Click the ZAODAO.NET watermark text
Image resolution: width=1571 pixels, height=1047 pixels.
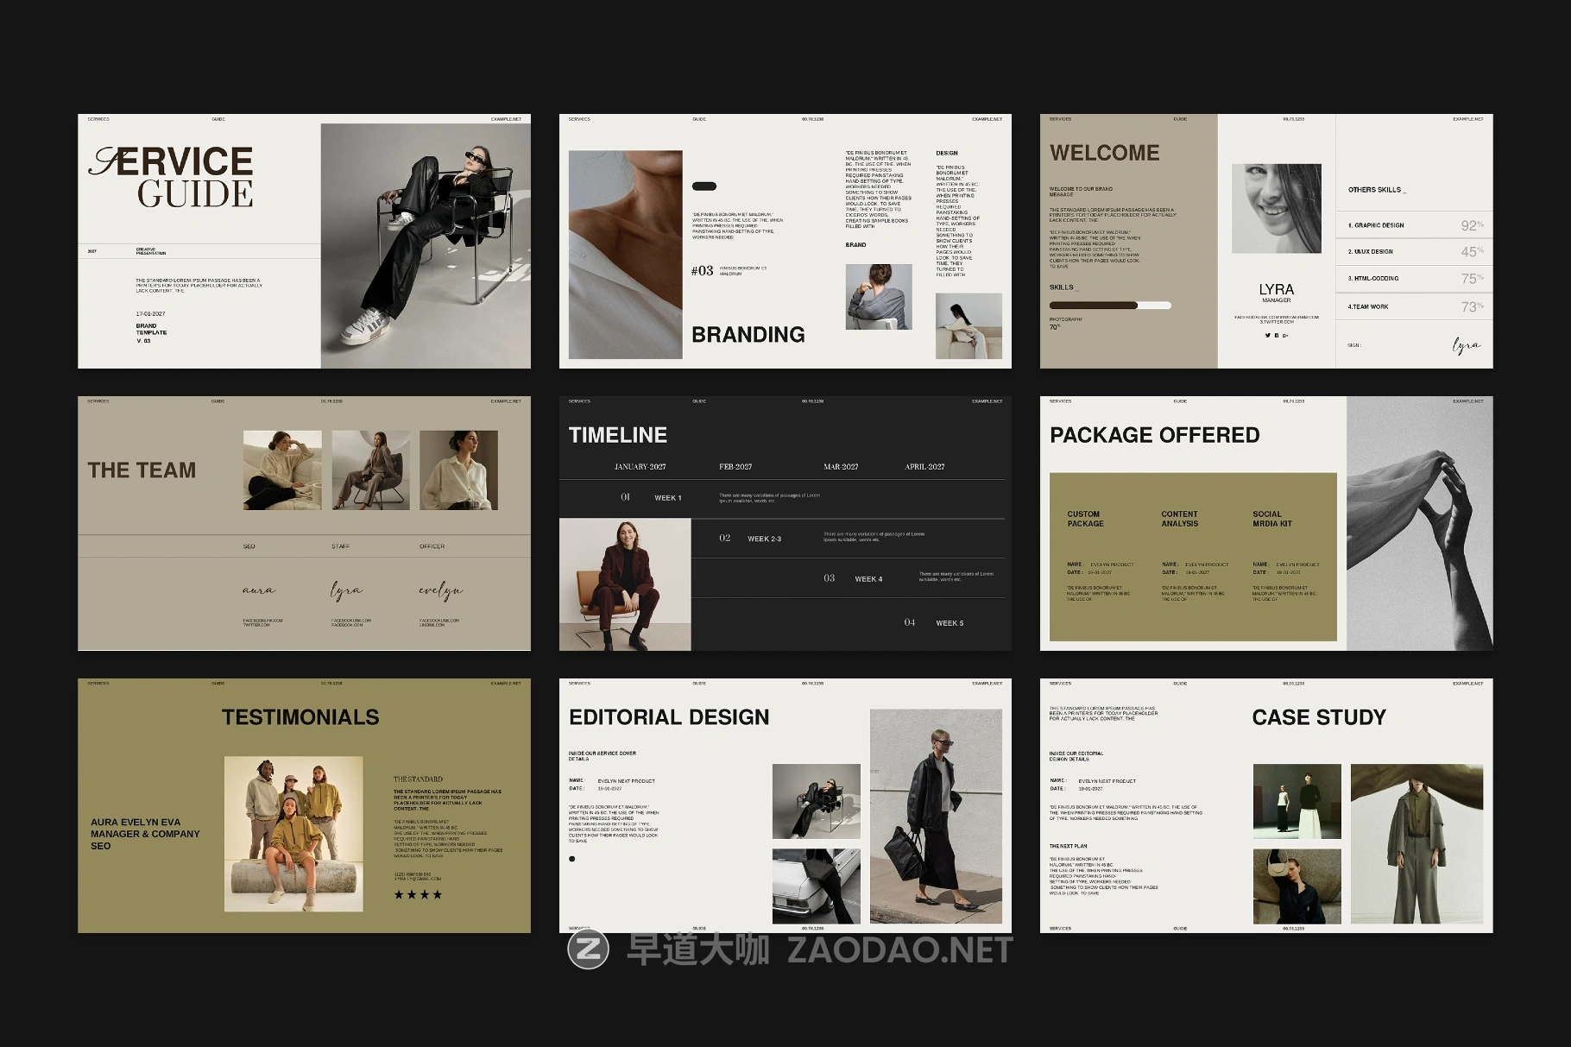click(899, 949)
